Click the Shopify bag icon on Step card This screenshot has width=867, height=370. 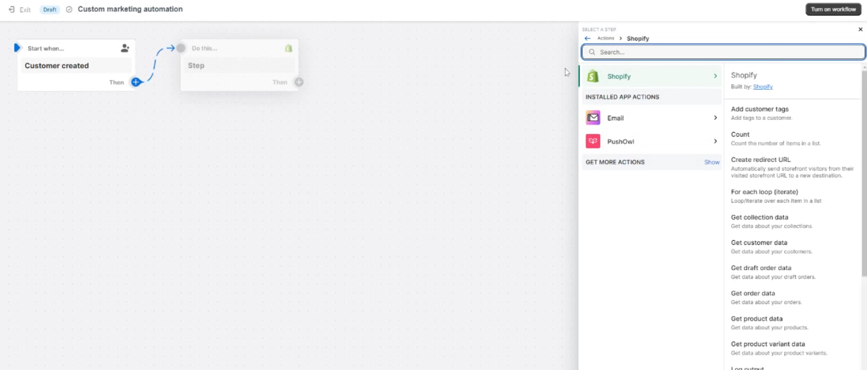click(288, 48)
